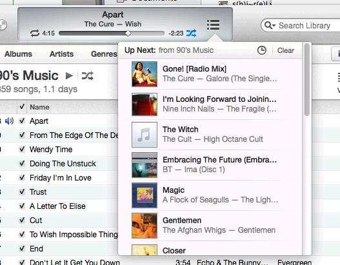340x265 pixels.
Task: Uncheck the Wendy Time checkbox
Action: tap(22, 149)
